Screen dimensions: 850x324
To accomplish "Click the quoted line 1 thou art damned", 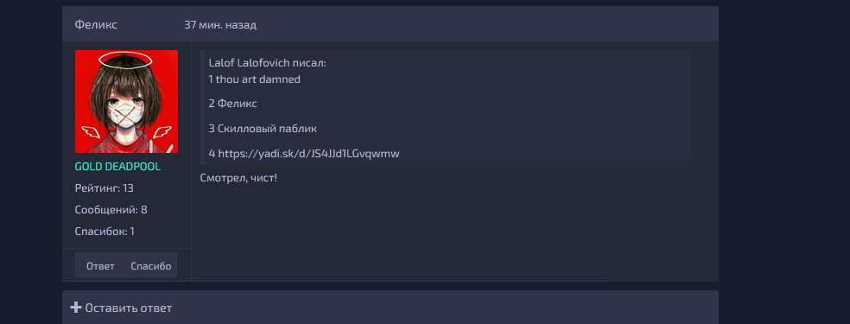I will pos(254,79).
